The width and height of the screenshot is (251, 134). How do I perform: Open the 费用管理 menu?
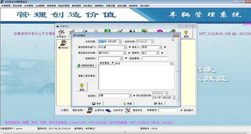point(76,6)
